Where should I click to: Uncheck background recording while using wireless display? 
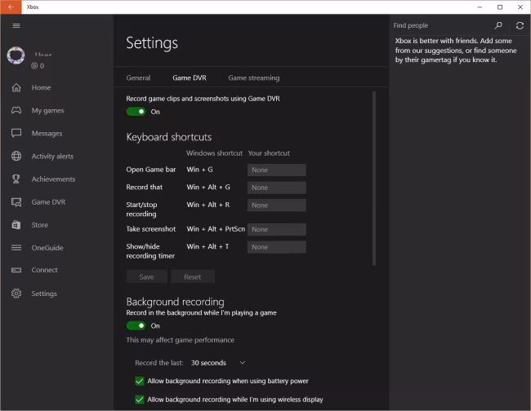[140, 400]
